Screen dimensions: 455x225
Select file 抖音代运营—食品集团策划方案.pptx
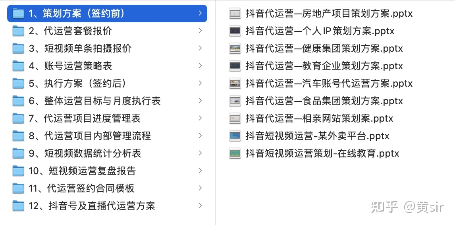(x=324, y=101)
